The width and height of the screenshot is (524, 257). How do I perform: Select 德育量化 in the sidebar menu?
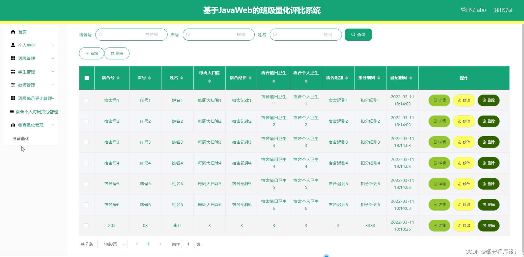coord(20,138)
